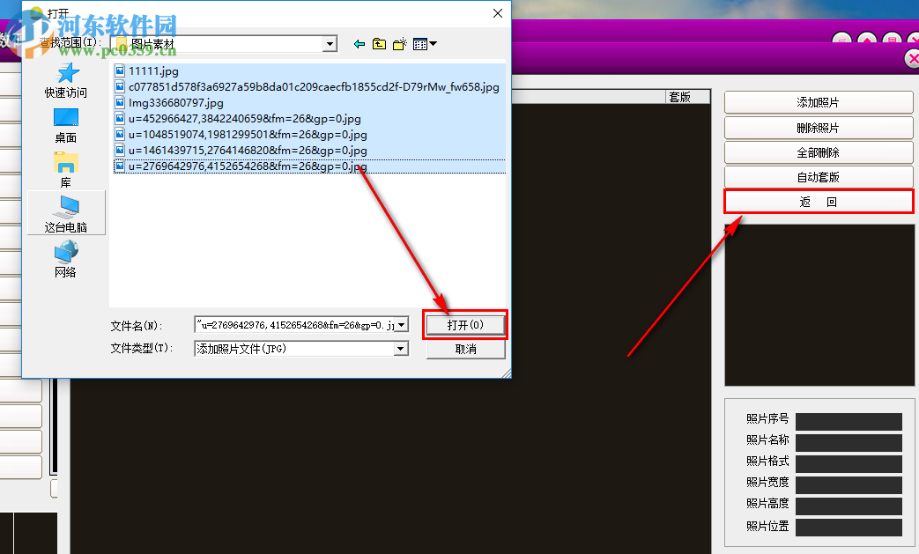919x554 pixels.
Task: Open 这台电脑 this PC location
Action: pyautogui.click(x=65, y=214)
